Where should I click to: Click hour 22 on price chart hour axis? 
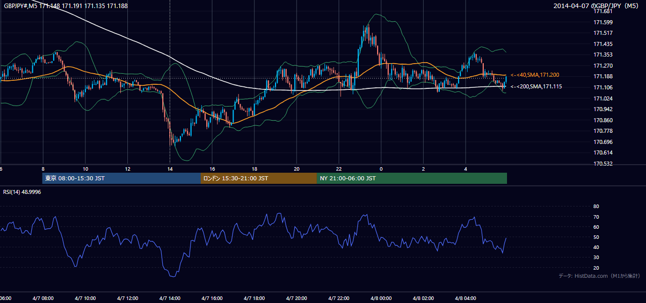coord(339,169)
